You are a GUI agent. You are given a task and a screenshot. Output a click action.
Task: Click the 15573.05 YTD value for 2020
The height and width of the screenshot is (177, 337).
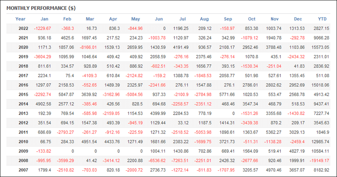(320, 47)
